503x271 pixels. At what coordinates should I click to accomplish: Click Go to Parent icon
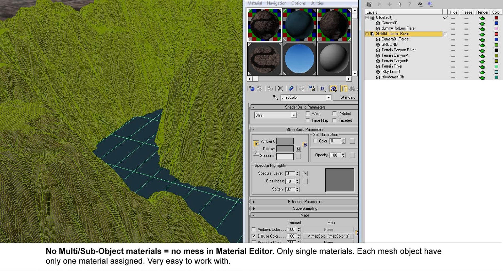[x=352, y=89]
